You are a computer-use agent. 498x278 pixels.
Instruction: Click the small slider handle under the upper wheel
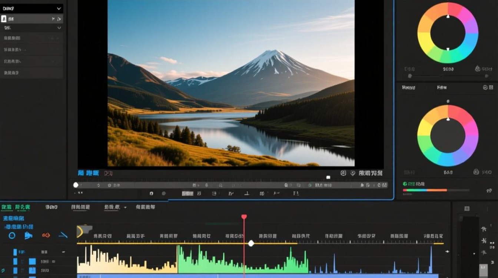(410, 76)
